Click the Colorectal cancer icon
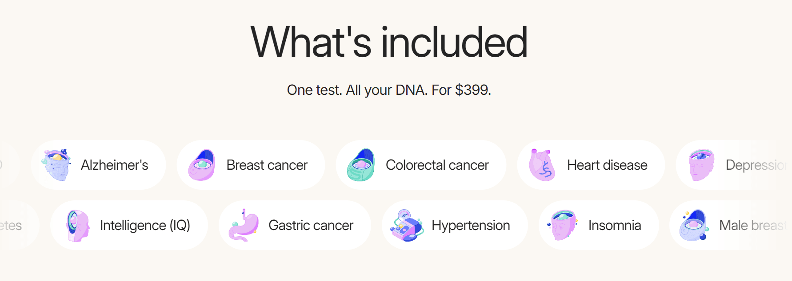The image size is (792, 281). tap(361, 165)
